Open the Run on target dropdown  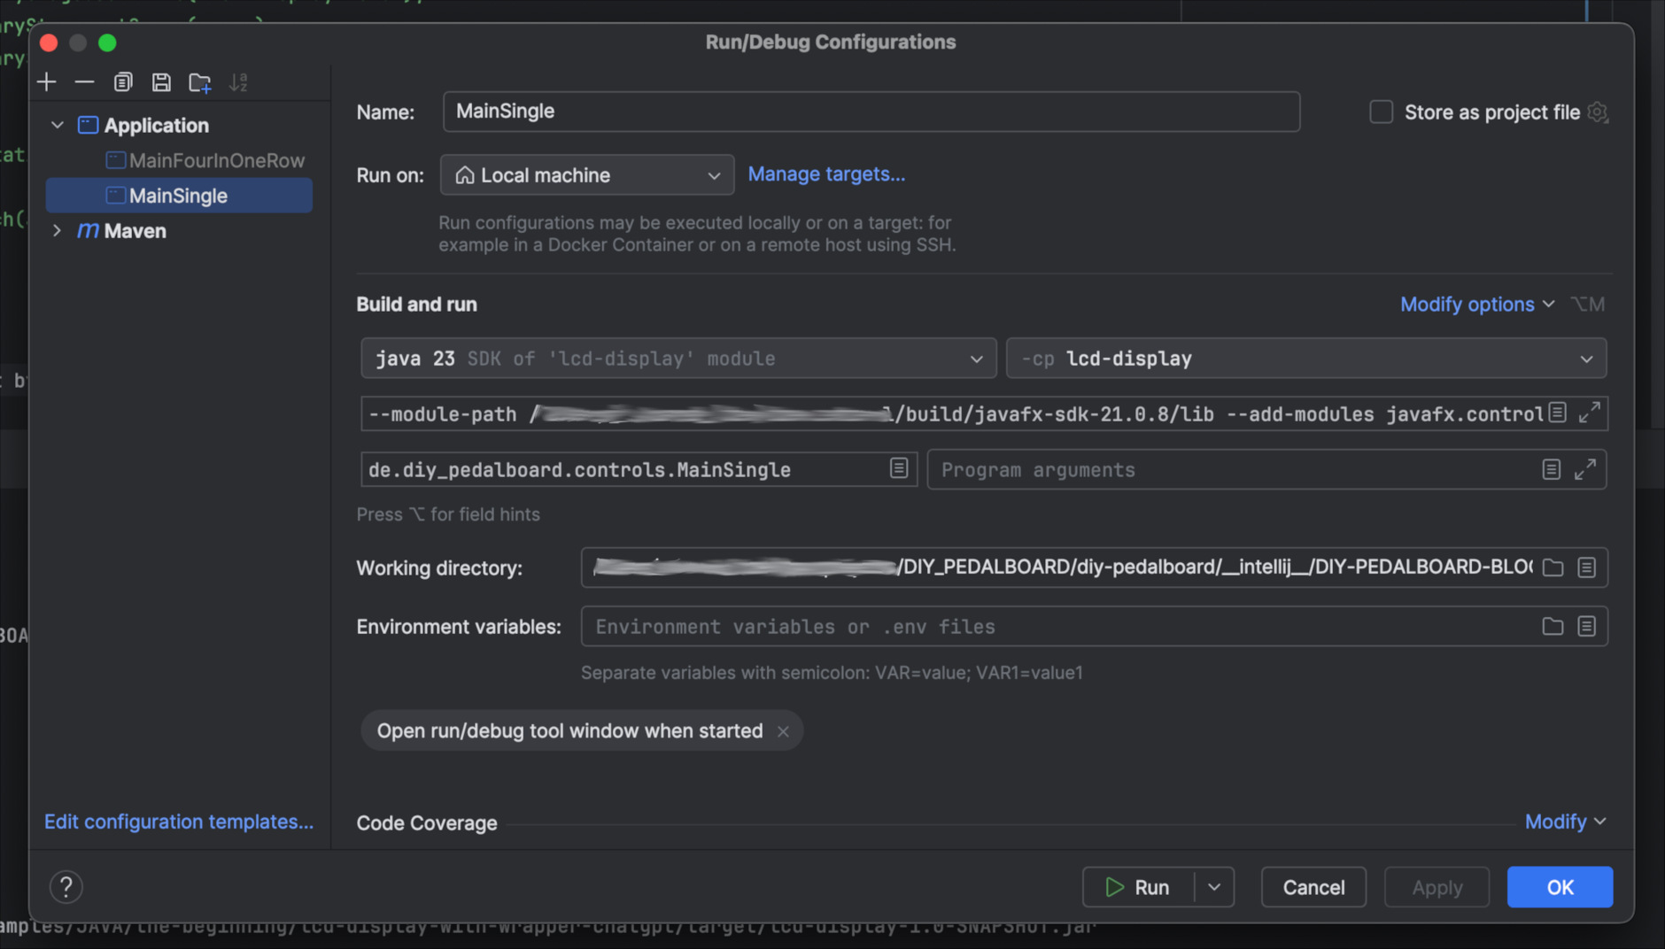click(712, 174)
